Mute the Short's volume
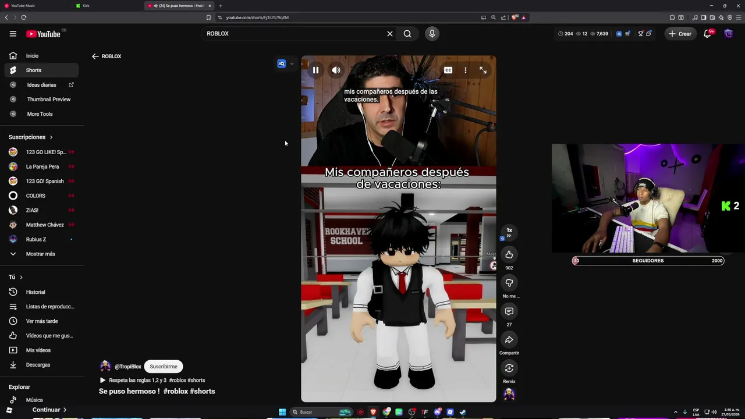 tap(336, 70)
